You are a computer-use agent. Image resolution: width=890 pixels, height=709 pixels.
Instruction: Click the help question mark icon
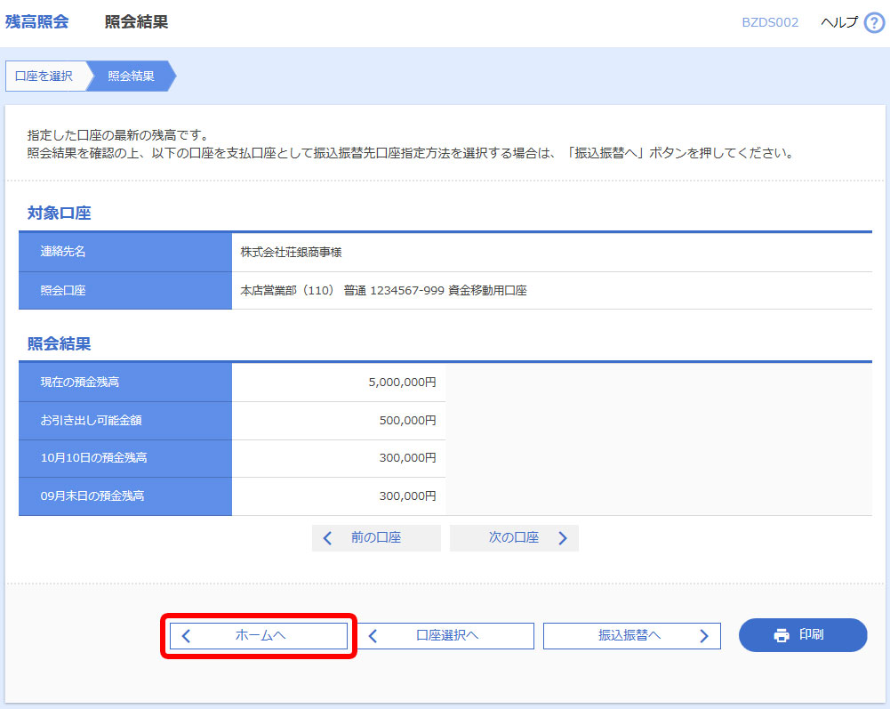[x=874, y=23]
